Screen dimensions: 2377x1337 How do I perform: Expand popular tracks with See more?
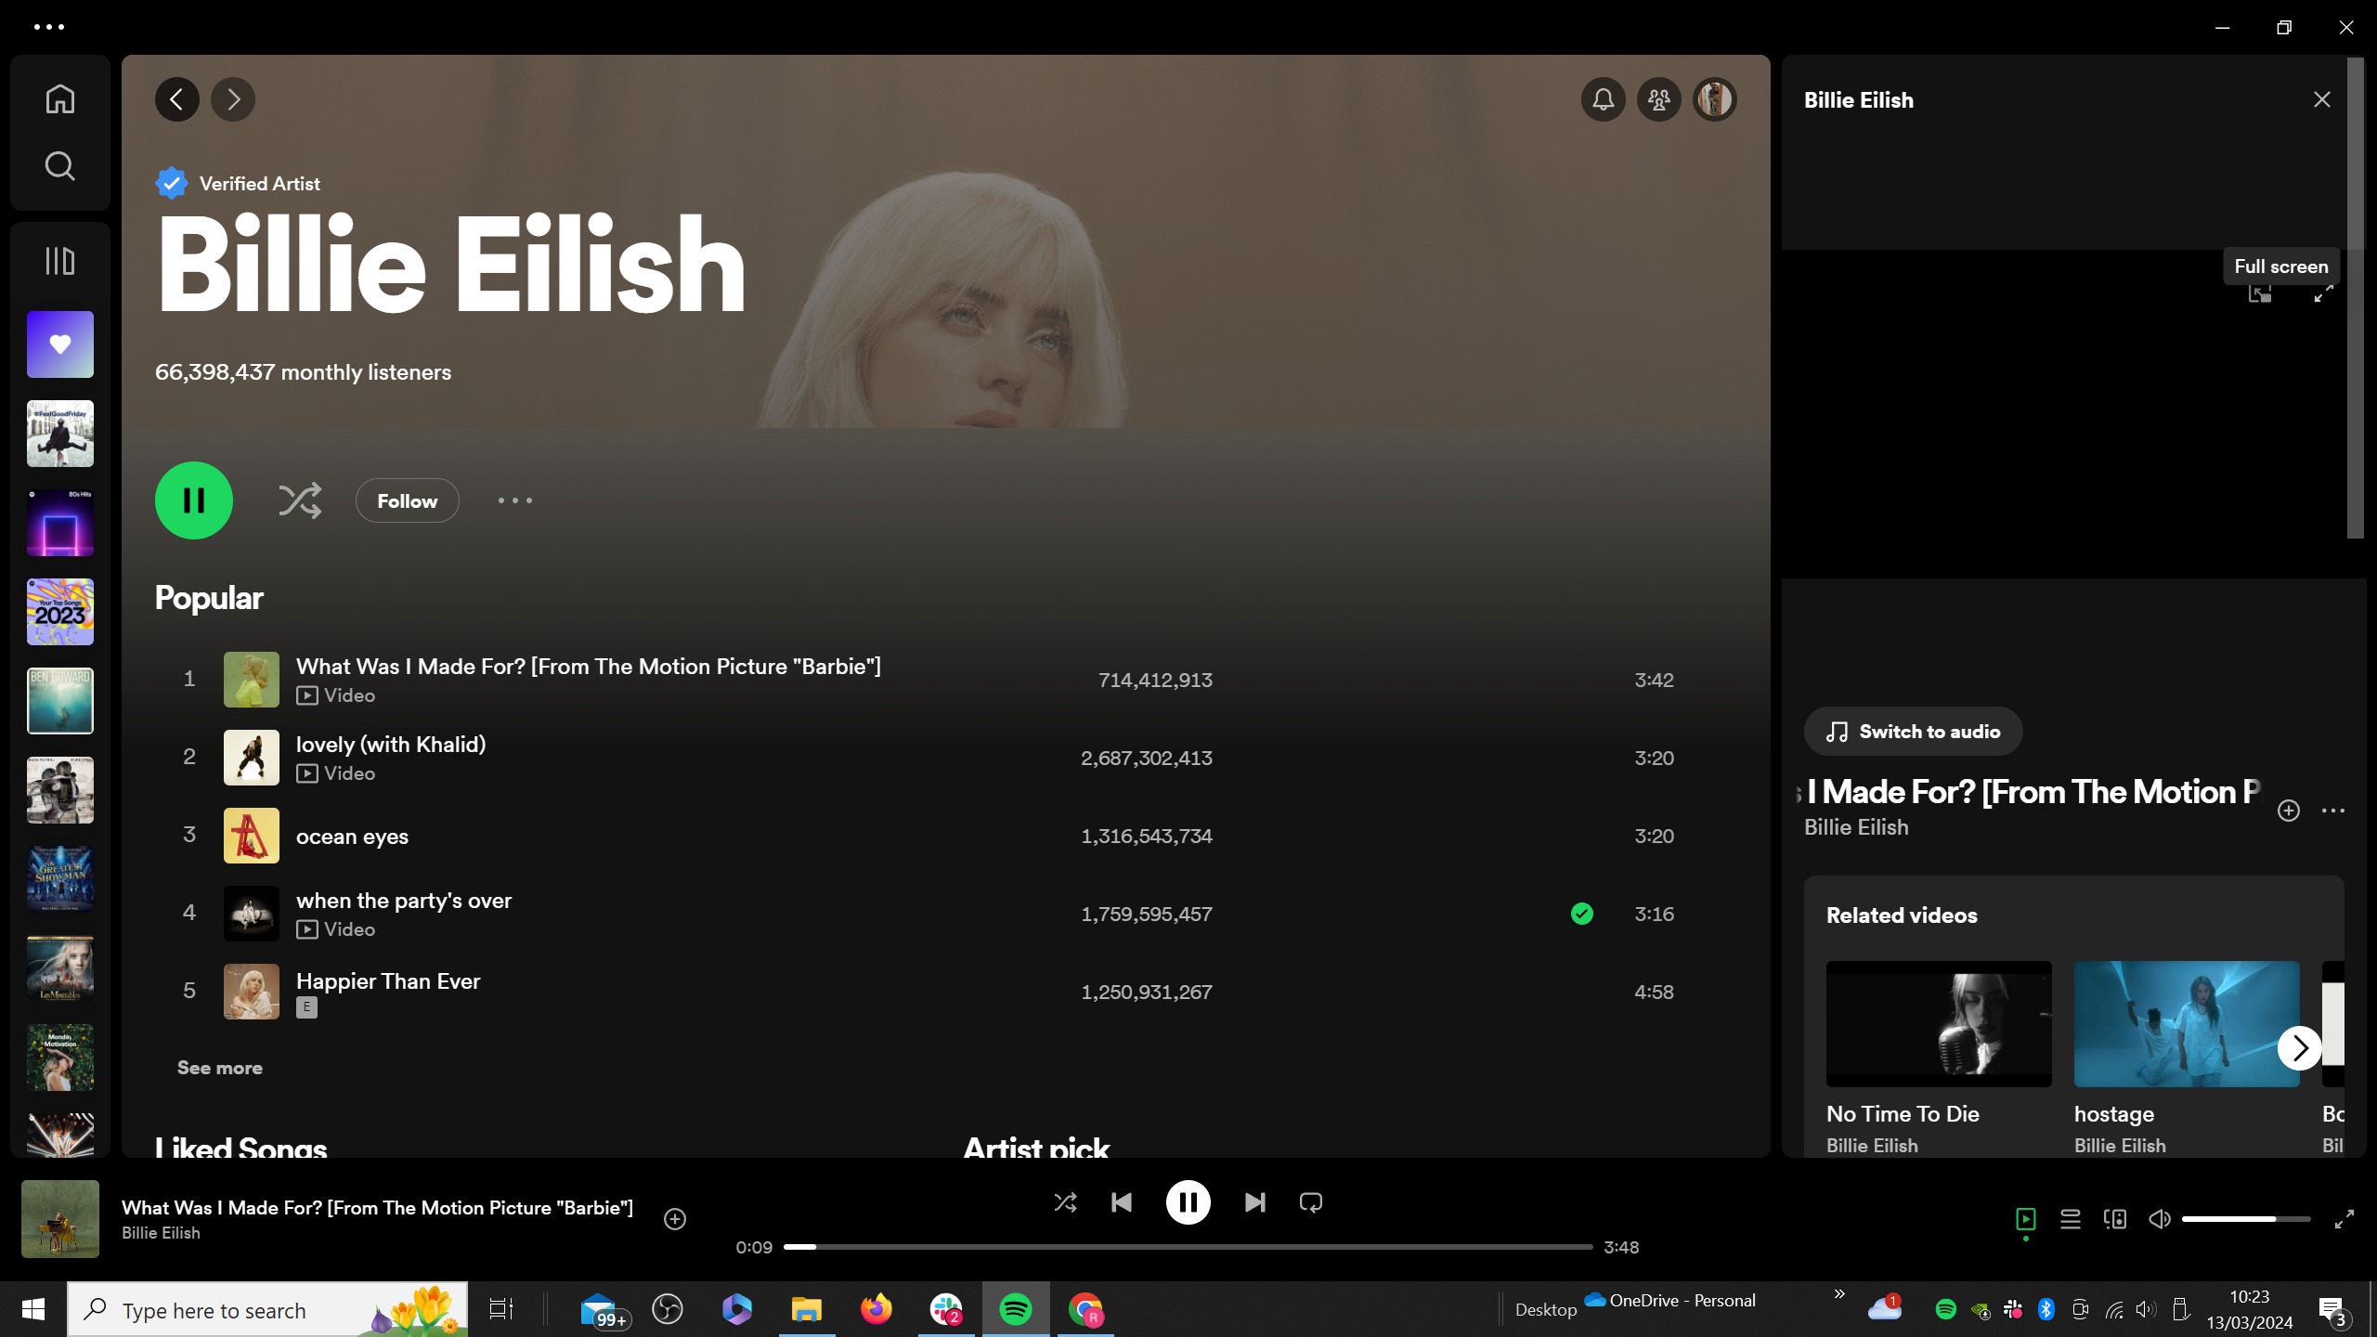click(220, 1068)
